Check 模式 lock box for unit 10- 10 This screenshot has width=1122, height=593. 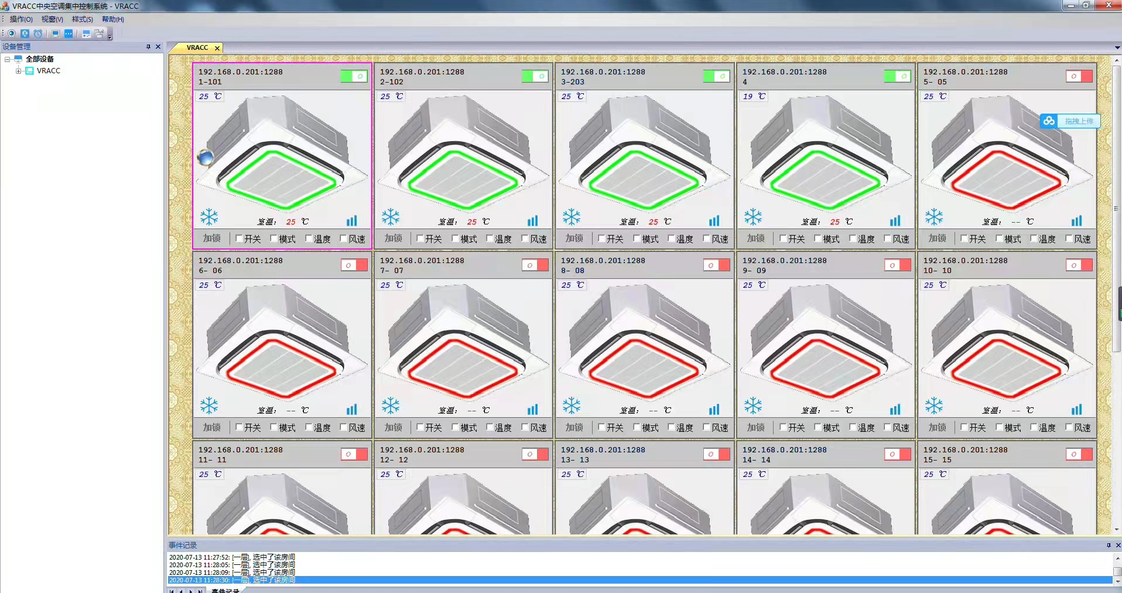999,427
